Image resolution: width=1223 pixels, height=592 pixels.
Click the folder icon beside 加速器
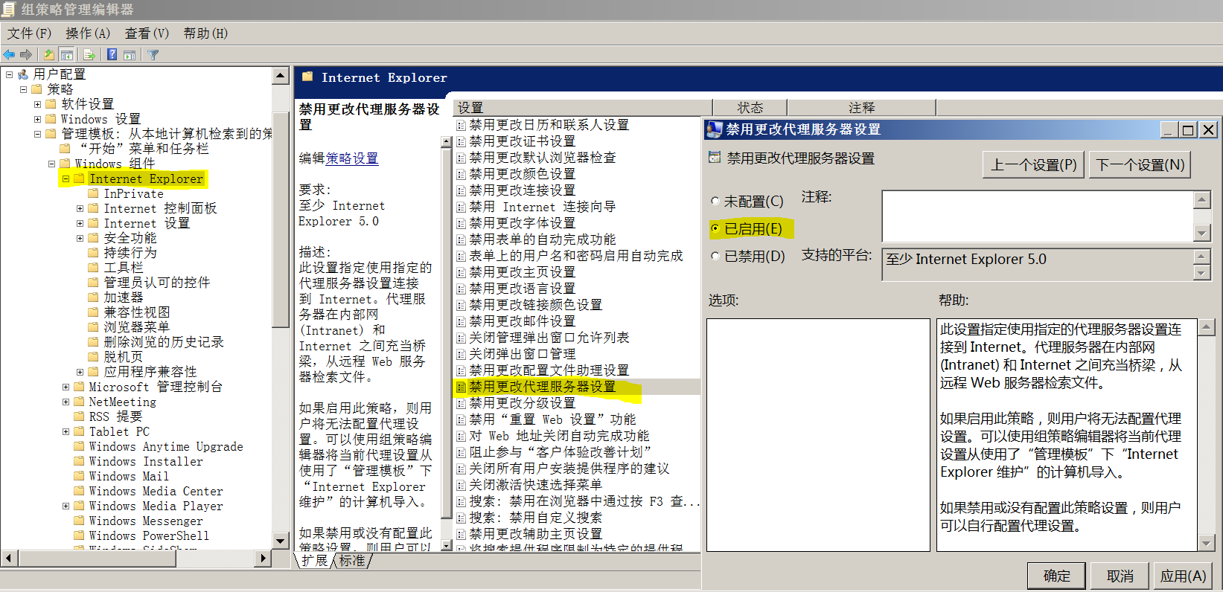[x=93, y=297]
